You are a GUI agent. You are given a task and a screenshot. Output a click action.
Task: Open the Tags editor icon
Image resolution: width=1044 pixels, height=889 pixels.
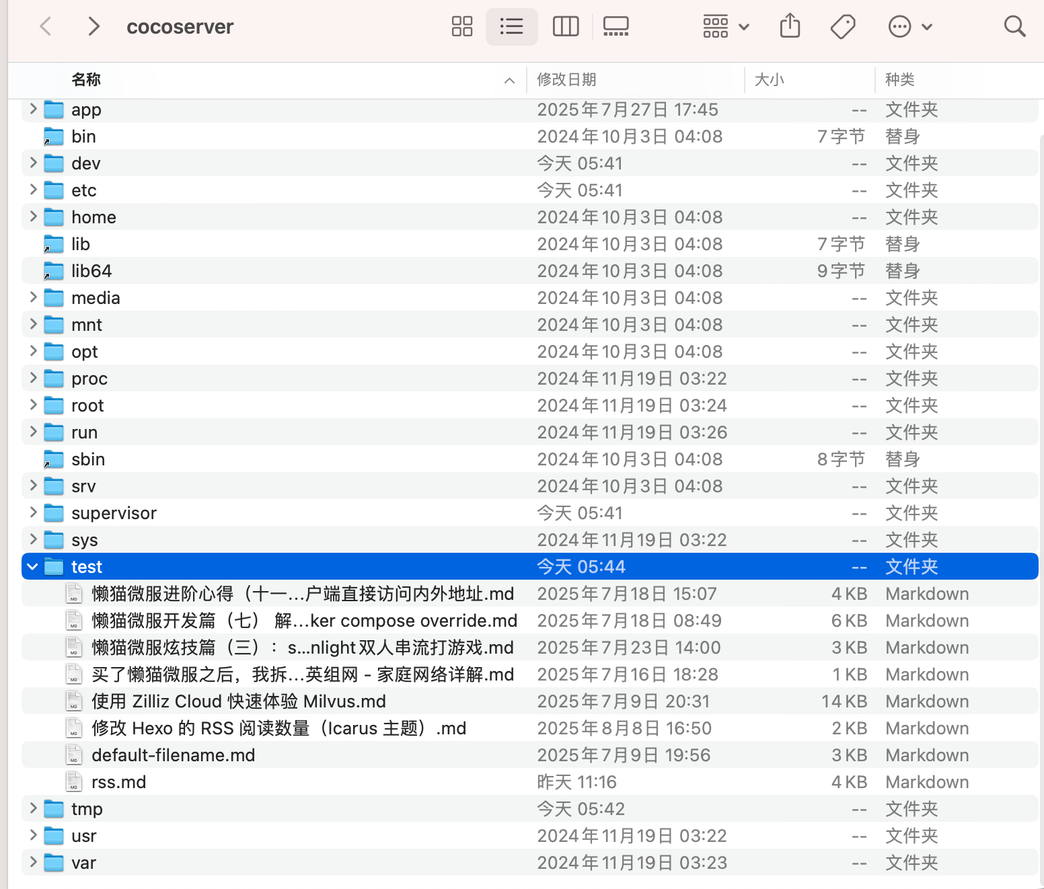tap(843, 26)
